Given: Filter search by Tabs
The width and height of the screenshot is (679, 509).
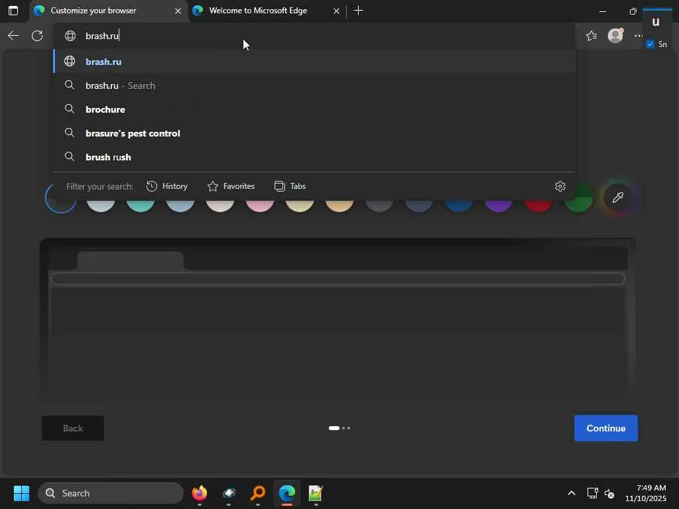Looking at the screenshot, I should tap(290, 186).
